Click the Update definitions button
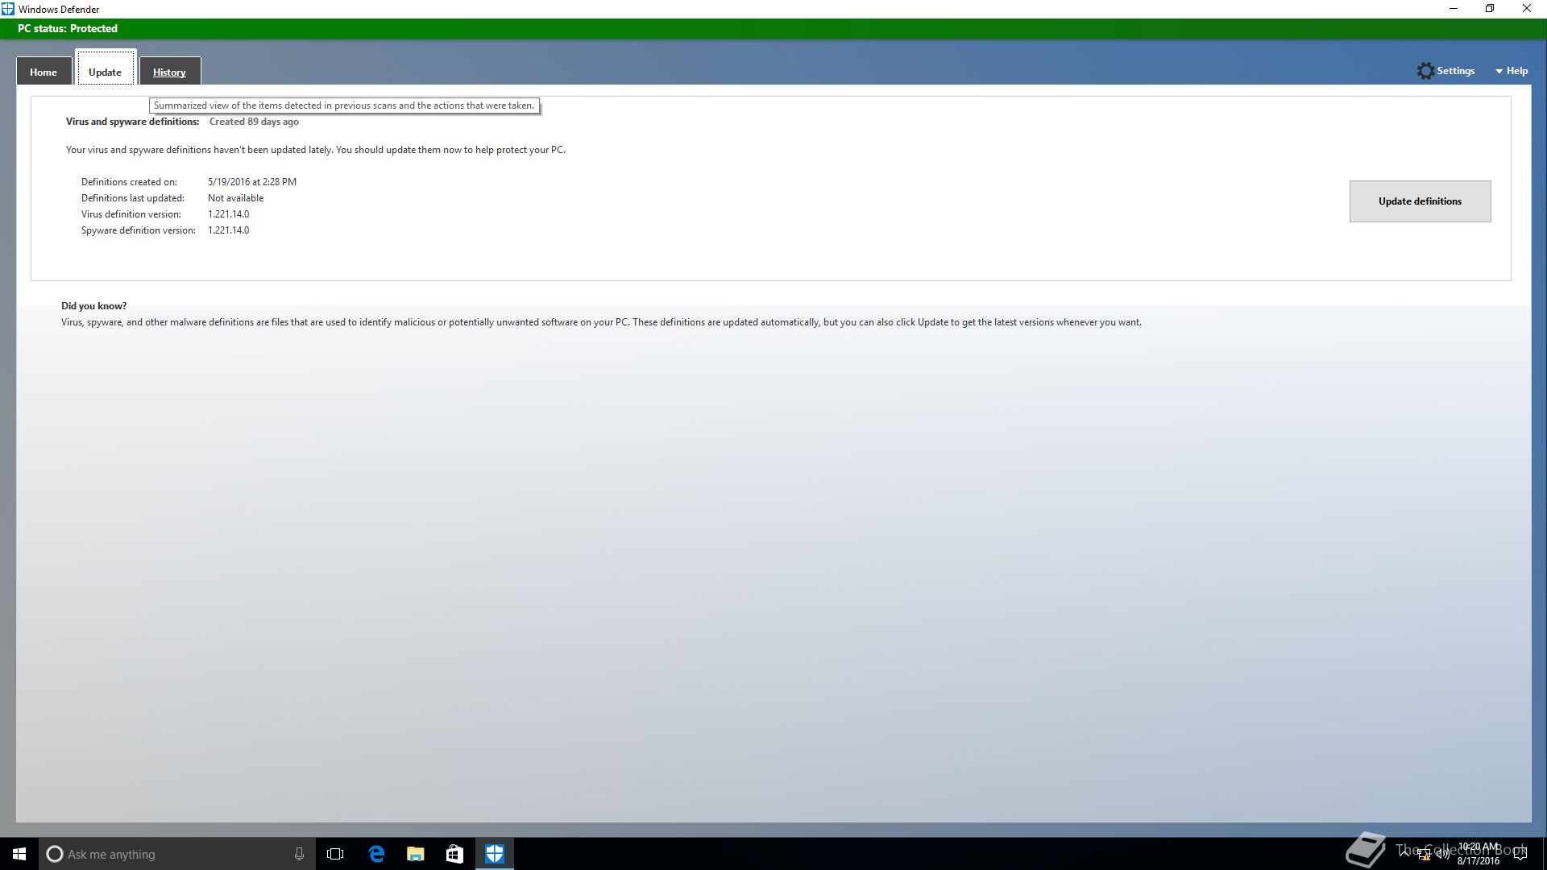1547x870 pixels. click(x=1420, y=201)
